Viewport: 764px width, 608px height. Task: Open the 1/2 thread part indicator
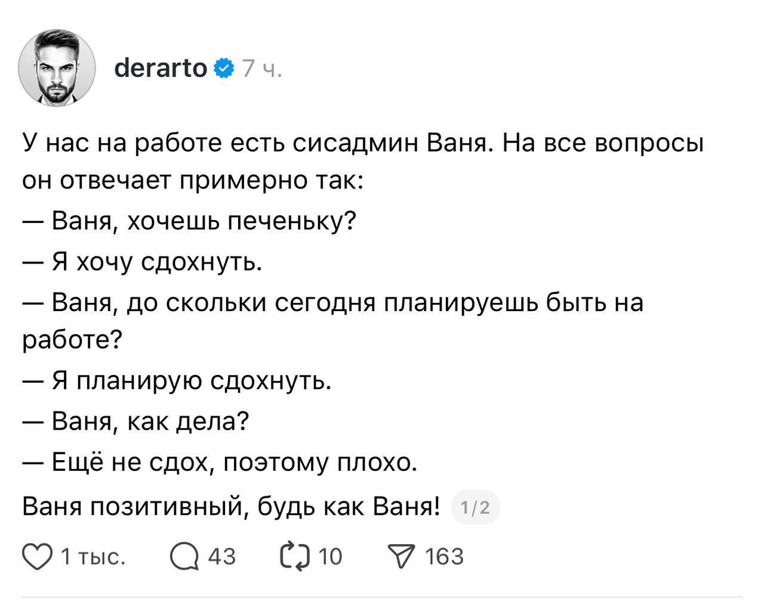pyautogui.click(x=475, y=508)
